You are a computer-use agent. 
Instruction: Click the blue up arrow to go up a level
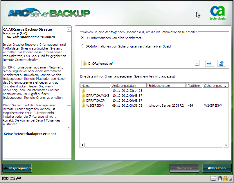(x=222, y=63)
